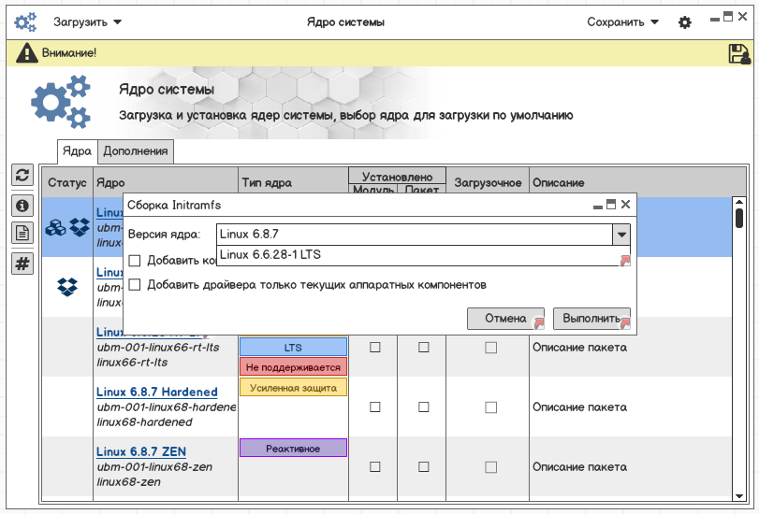Click the gears app icon in top-left corner
Screen dimensions: 759x514
point(25,21)
